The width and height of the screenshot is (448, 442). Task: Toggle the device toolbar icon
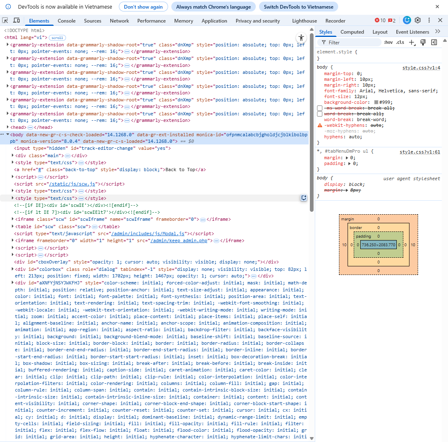(16, 21)
